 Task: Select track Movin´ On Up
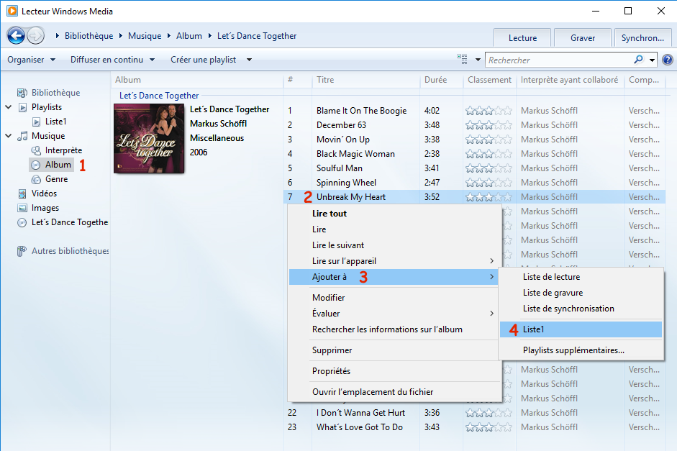pyautogui.click(x=343, y=140)
